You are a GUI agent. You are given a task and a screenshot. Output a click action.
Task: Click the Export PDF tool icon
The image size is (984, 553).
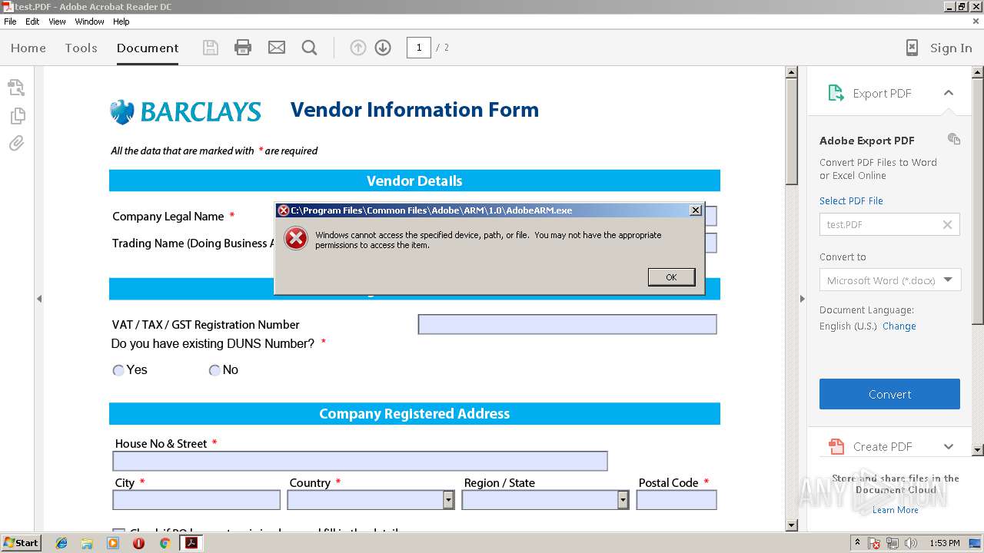coord(836,93)
